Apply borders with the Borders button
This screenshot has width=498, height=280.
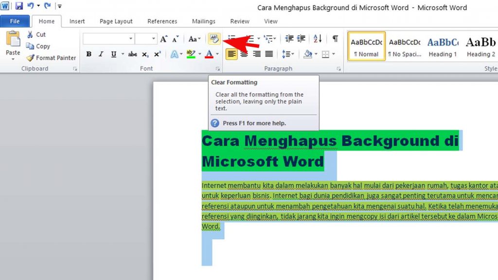325,54
